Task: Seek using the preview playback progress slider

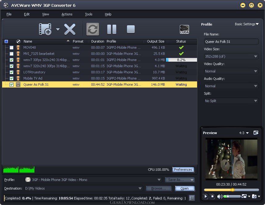Action: (231, 190)
